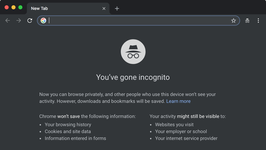Screen dimensions: 266x150
Task: Click "Websites you visit" list item
Action: [x=174, y=125]
